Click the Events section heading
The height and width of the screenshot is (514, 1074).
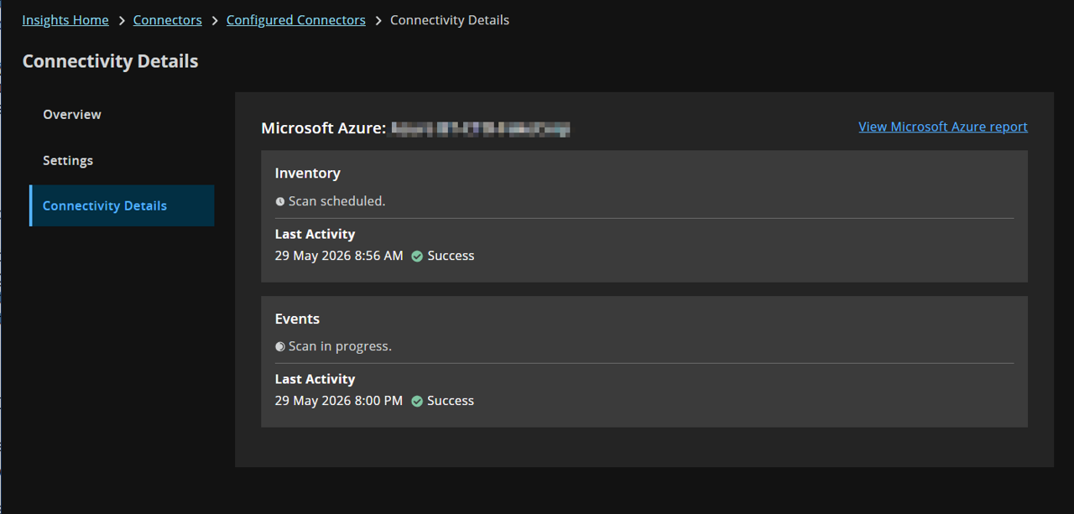tap(297, 319)
